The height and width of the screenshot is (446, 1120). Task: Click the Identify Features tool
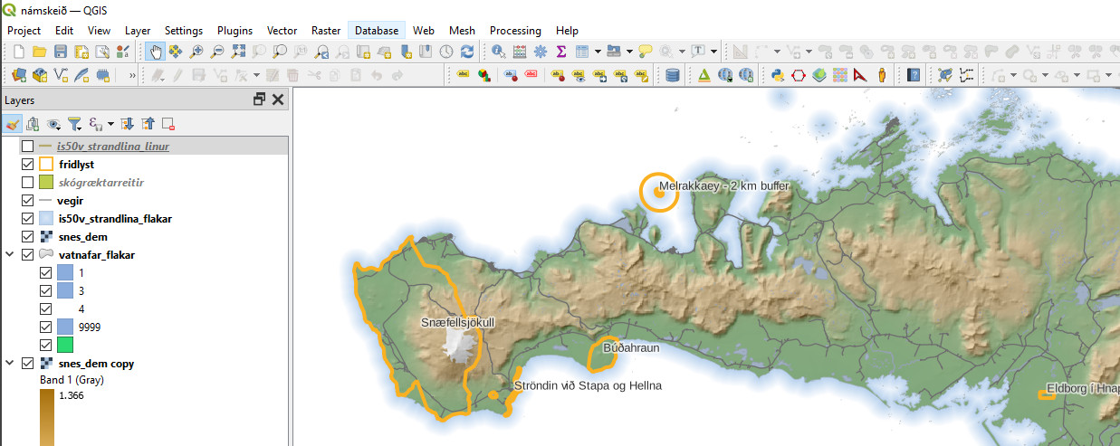point(498,52)
